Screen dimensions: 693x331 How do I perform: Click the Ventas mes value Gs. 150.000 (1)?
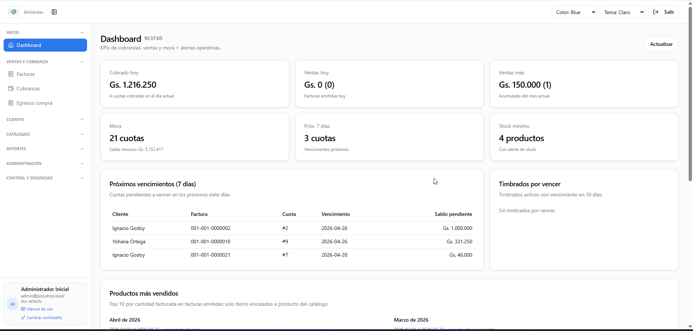(525, 85)
